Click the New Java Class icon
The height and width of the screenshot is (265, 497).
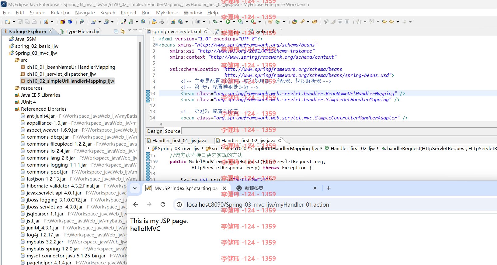coord(277,22)
